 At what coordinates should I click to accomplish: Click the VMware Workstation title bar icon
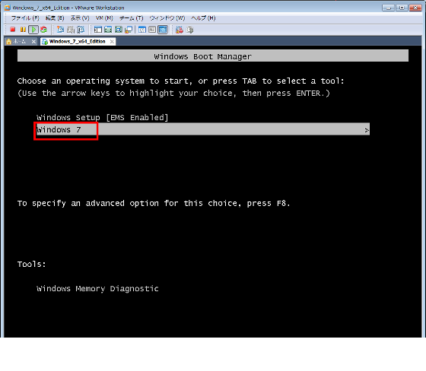[8, 8]
